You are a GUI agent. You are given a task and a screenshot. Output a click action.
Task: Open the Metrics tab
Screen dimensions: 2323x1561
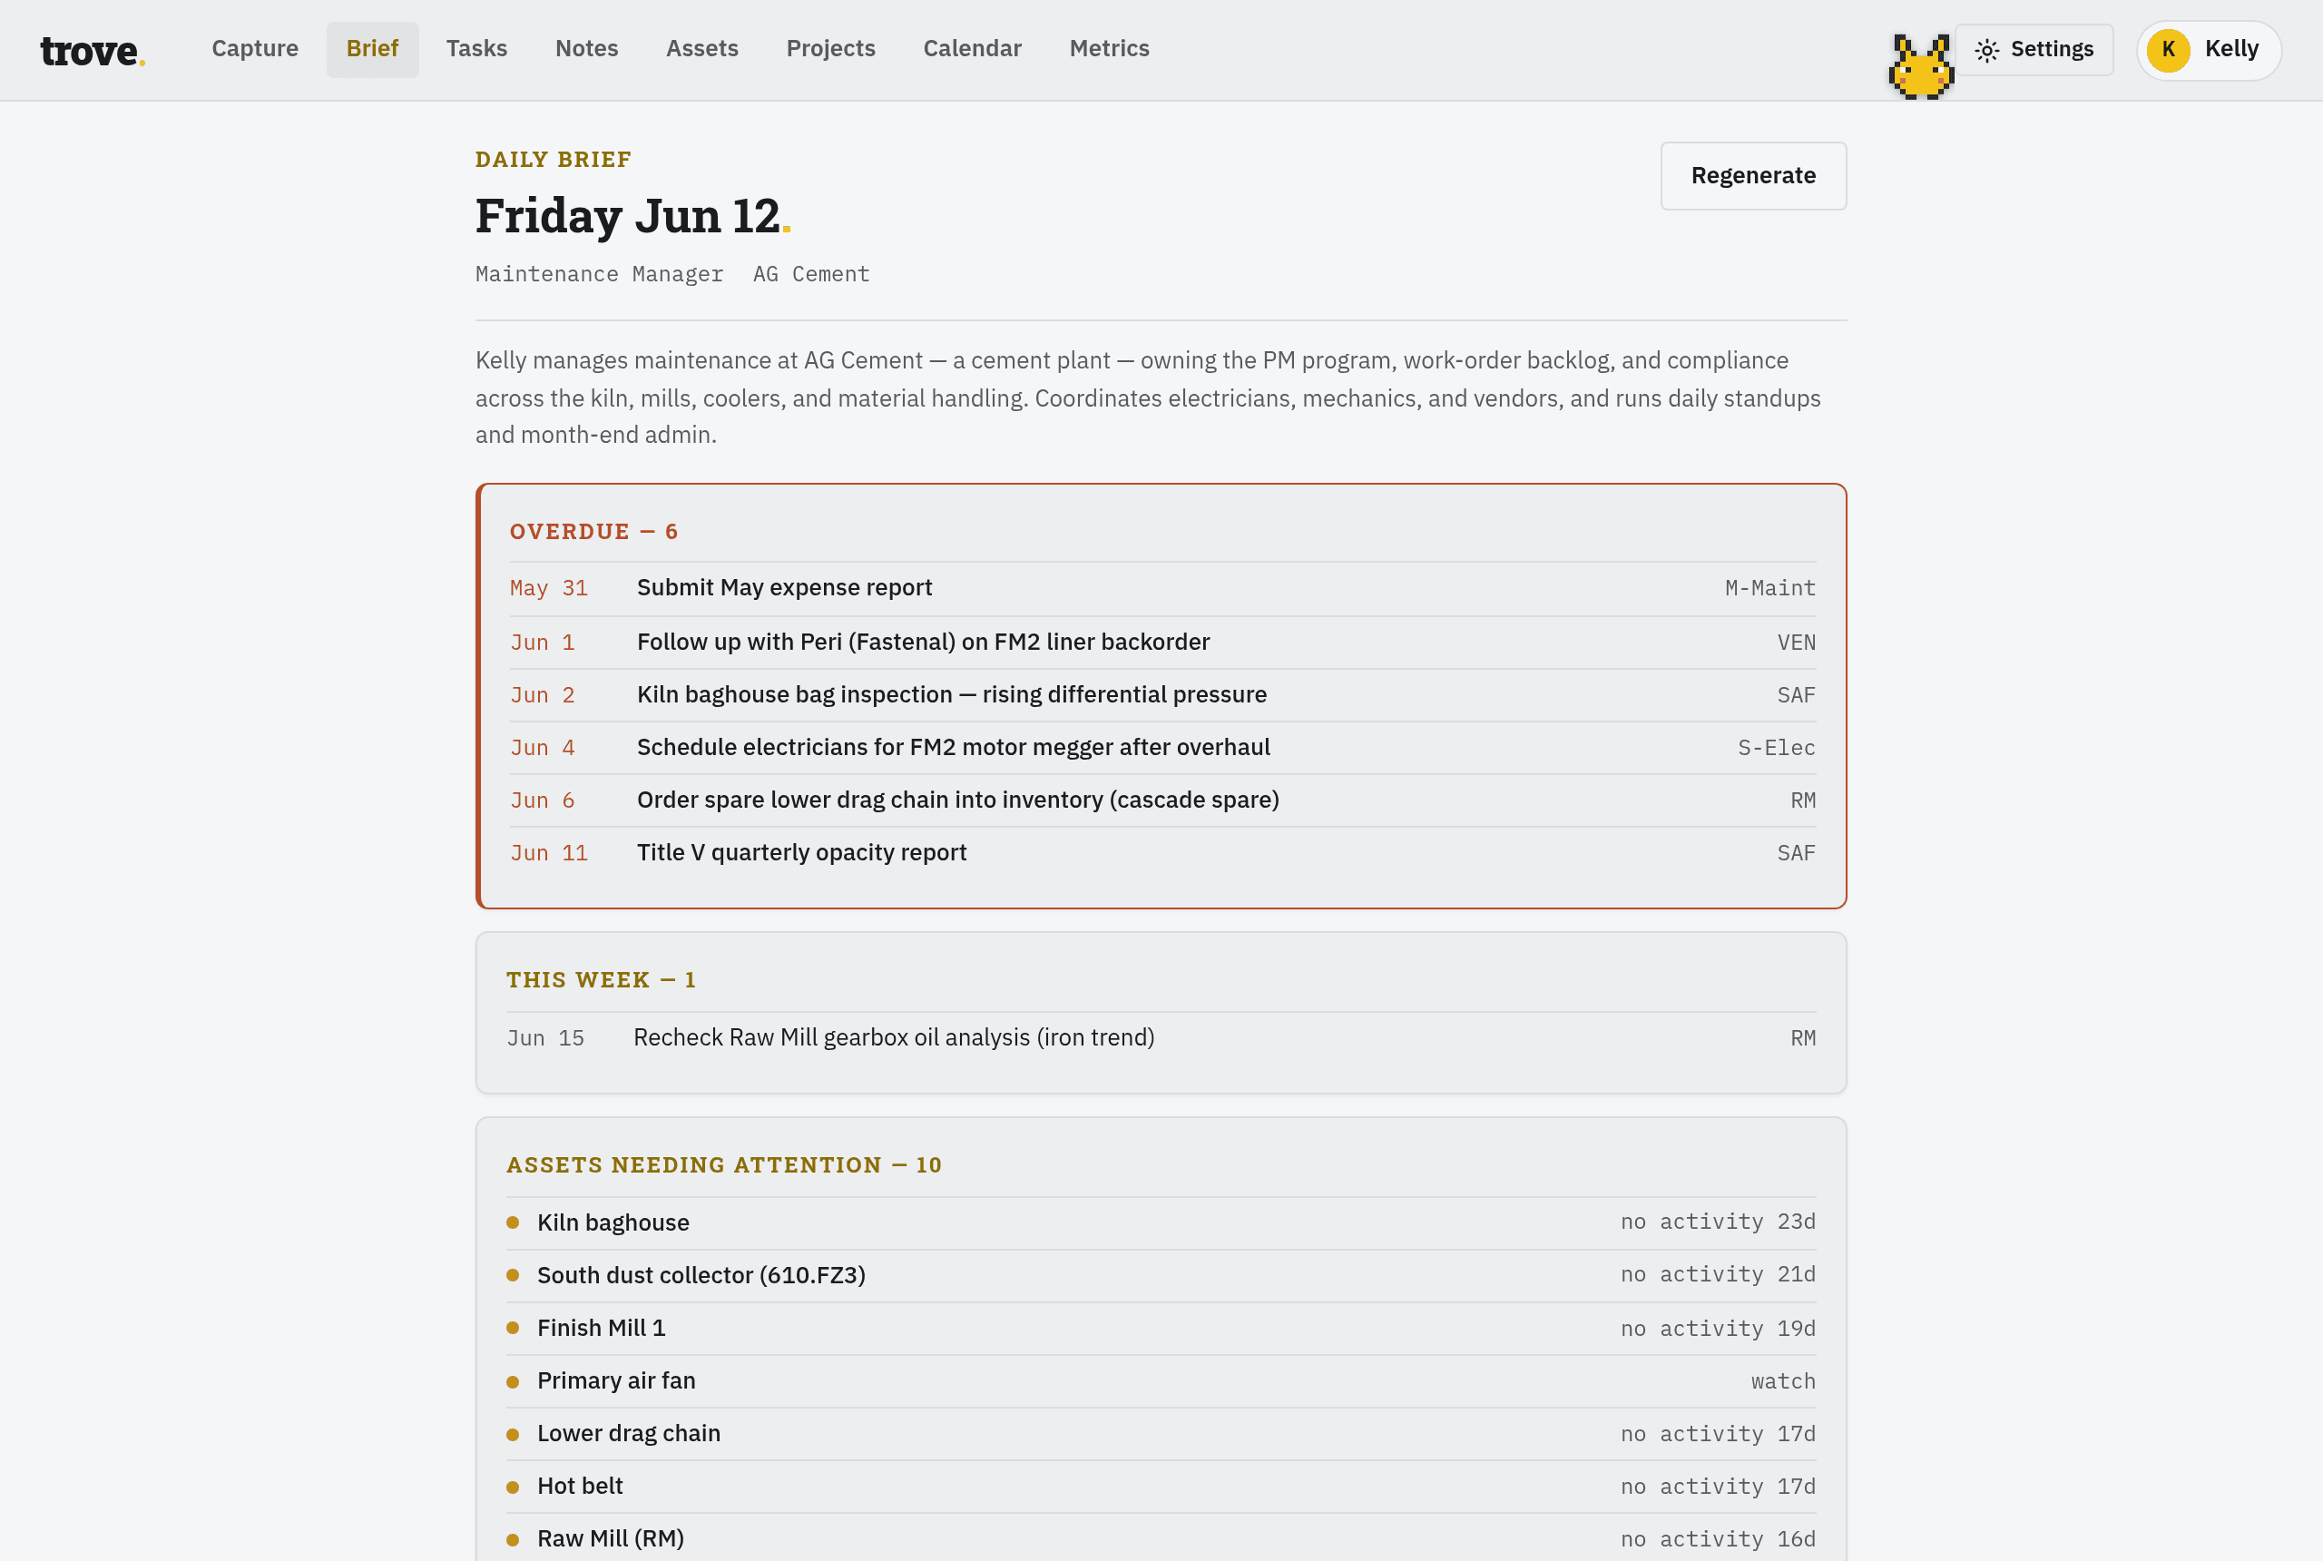1109,49
